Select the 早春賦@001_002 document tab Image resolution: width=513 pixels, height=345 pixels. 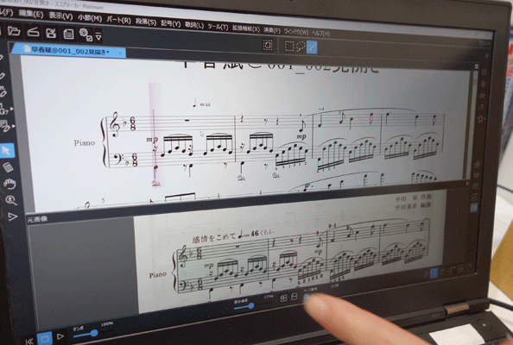[69, 51]
